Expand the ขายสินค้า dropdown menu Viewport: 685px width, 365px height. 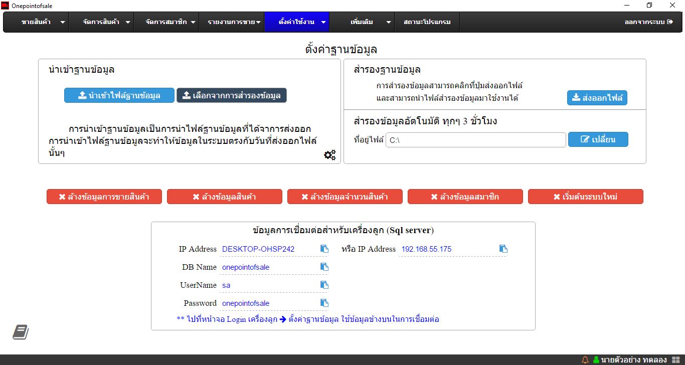pyautogui.click(x=43, y=22)
